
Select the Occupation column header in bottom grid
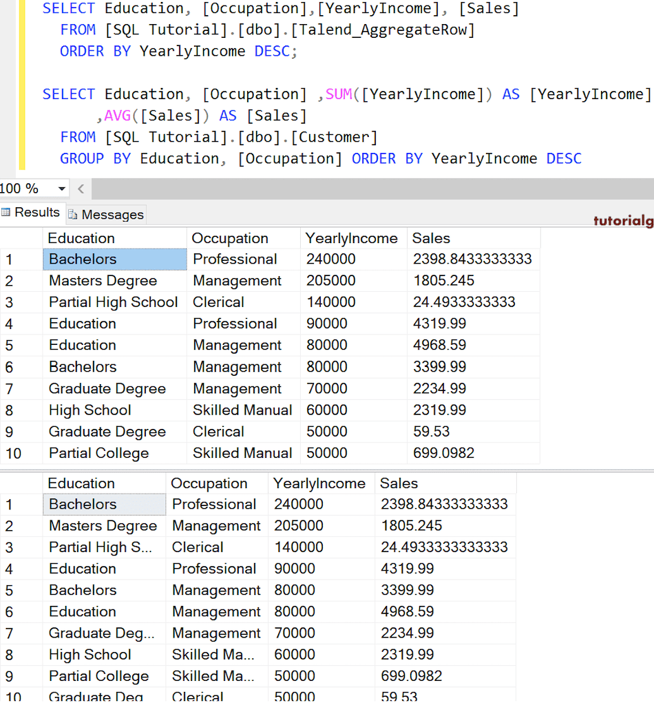(x=216, y=483)
